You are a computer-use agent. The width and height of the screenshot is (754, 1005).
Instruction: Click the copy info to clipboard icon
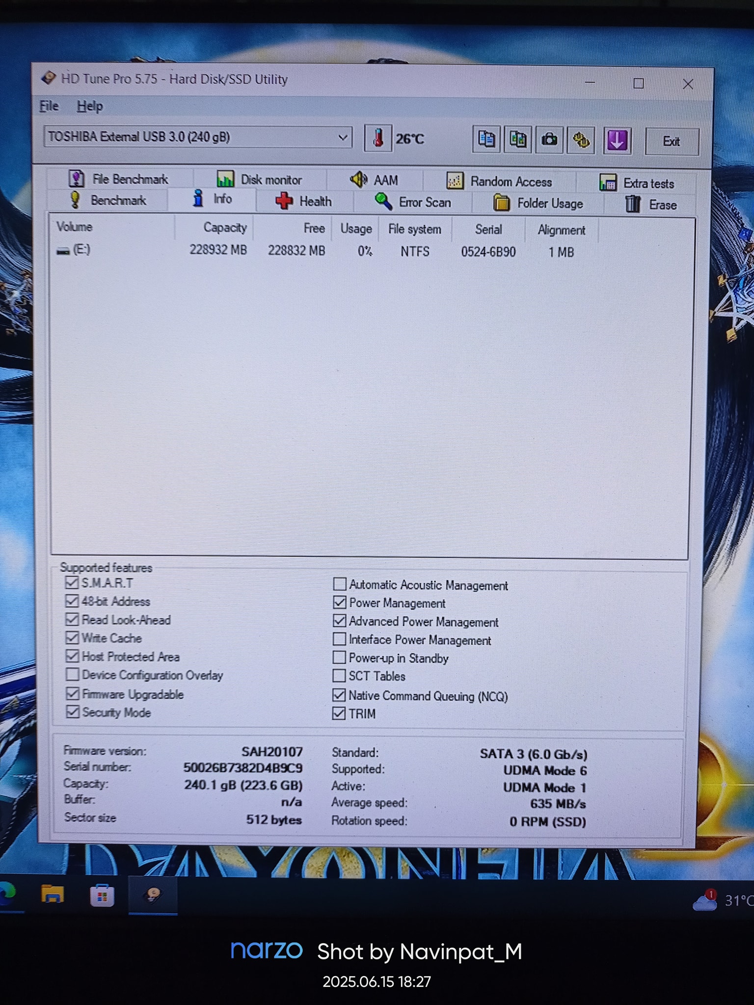click(486, 140)
